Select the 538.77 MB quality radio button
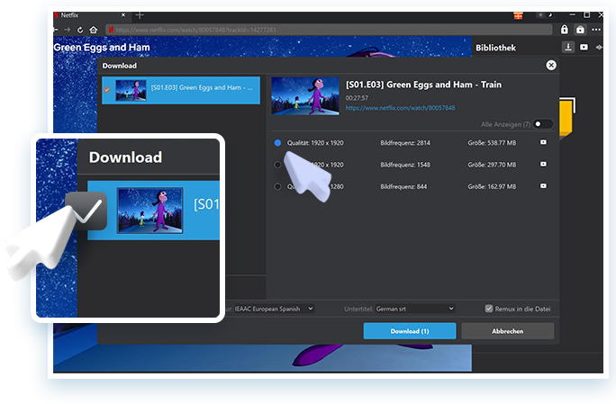Viewport: 616px width, 404px height. (x=277, y=143)
